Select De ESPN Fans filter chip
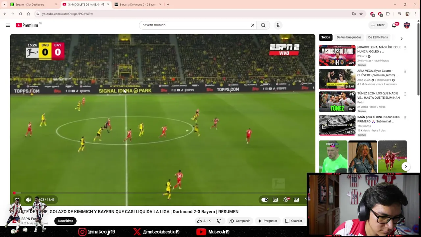Image resolution: width=421 pixels, height=237 pixels. (x=378, y=37)
